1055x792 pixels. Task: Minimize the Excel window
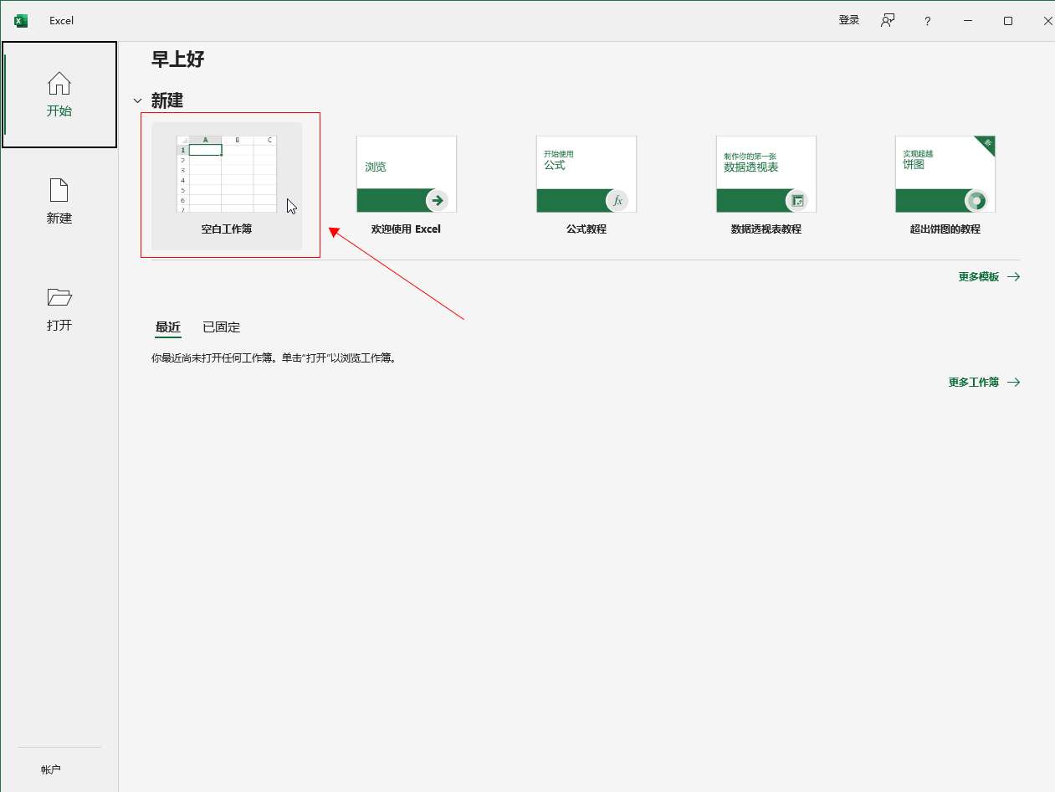click(968, 21)
